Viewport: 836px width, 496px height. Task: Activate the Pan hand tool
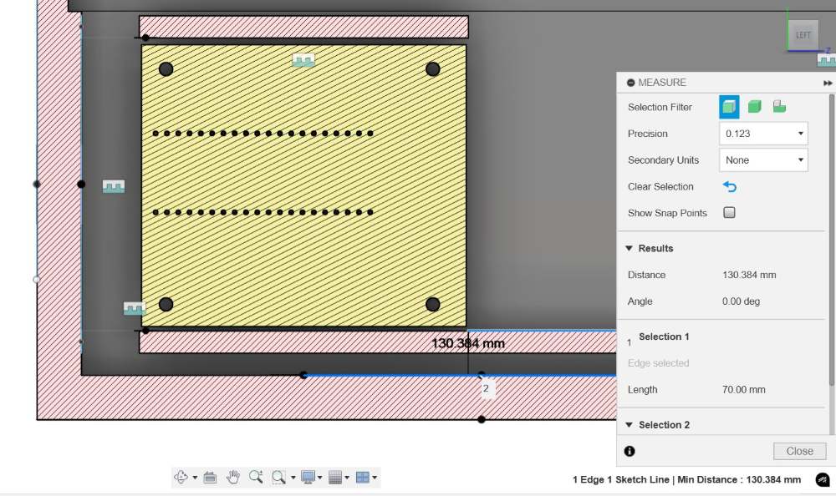click(x=232, y=477)
